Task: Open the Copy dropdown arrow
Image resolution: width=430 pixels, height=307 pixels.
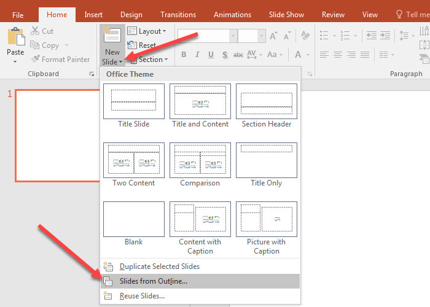Action: [x=66, y=45]
